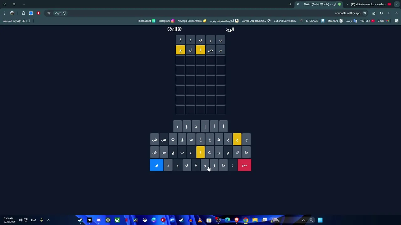
Task: Open the Chrome three-dot menu
Action: (4, 13)
